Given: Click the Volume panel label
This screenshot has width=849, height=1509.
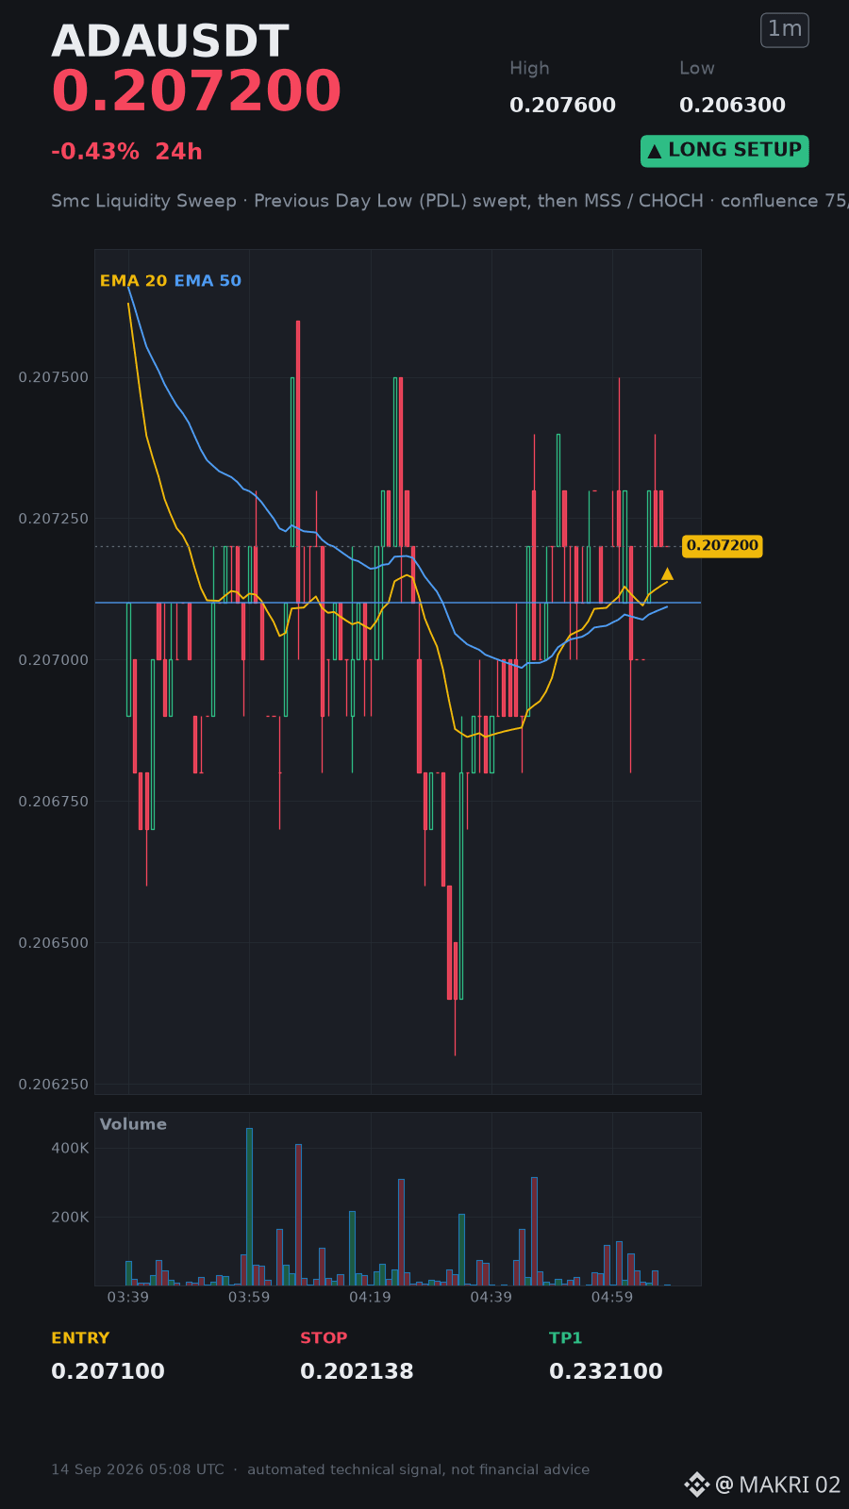Looking at the screenshot, I should click(133, 1124).
